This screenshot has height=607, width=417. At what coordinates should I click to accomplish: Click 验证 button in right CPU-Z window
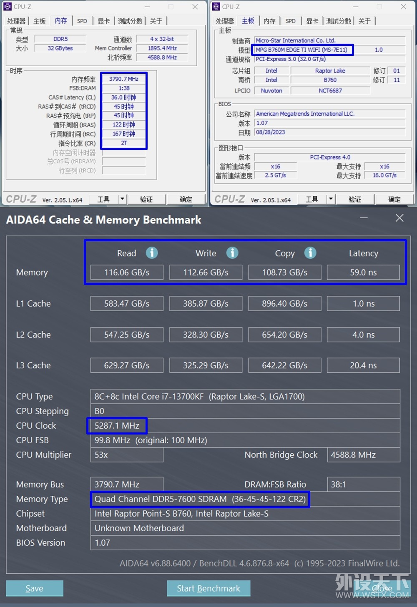coord(355,199)
